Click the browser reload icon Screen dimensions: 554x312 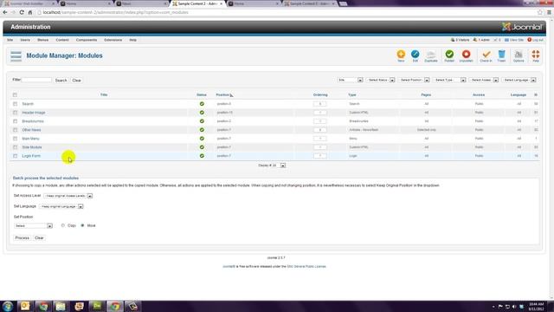[22, 12]
